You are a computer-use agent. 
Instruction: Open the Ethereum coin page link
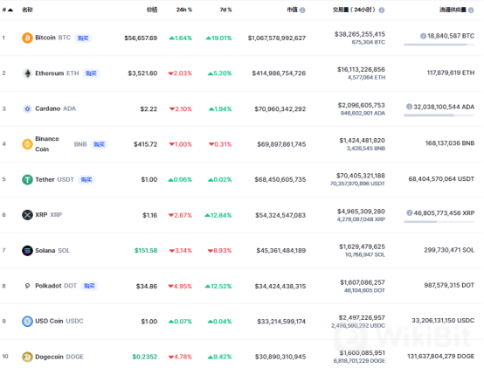coord(50,73)
